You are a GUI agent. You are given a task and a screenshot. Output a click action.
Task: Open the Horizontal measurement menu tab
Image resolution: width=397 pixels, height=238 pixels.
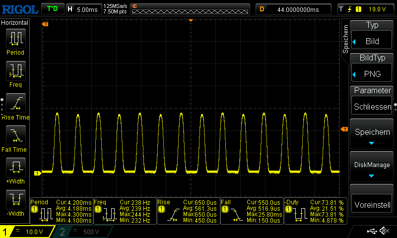(x=15, y=23)
